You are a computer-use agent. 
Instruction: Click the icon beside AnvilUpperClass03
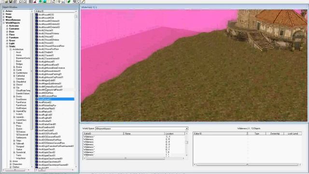tap(37, 156)
